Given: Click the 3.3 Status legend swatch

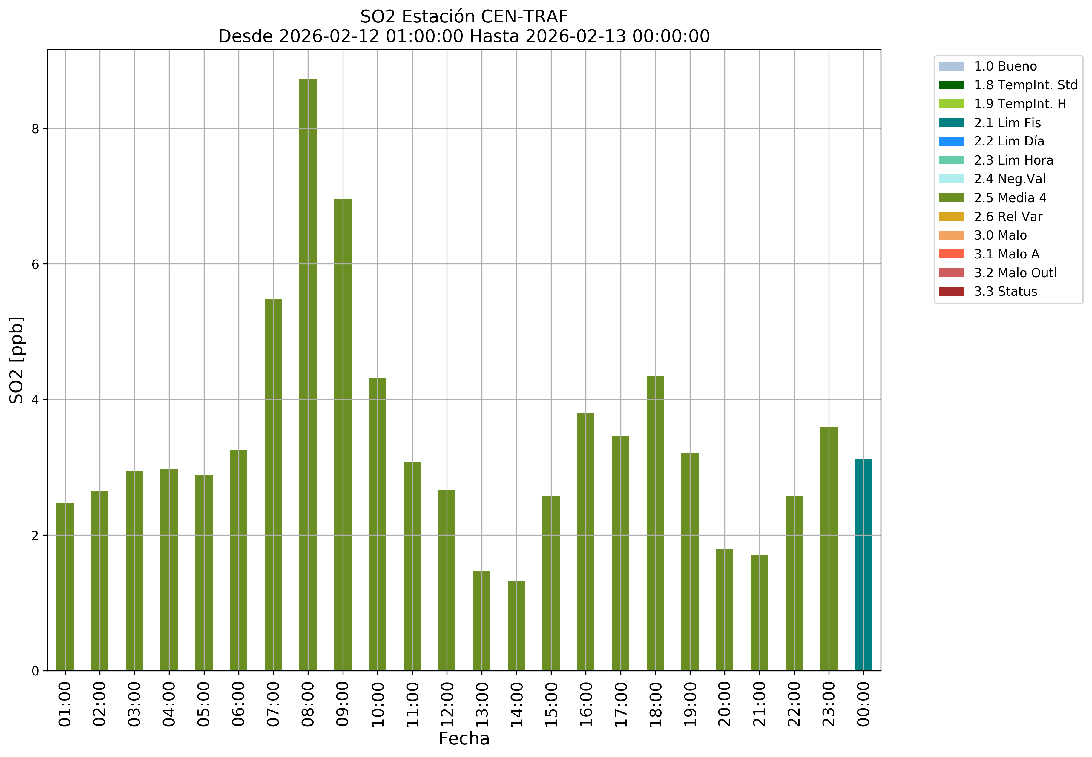Looking at the screenshot, I should 951,292.
